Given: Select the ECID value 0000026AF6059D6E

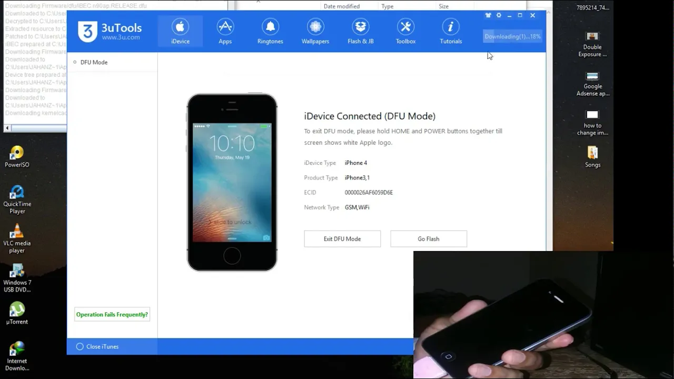Looking at the screenshot, I should [369, 192].
